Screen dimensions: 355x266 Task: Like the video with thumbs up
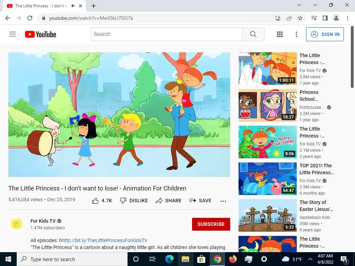[102, 201]
